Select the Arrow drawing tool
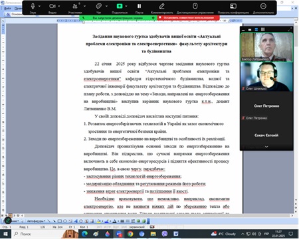The height and width of the screenshot is (239, 299). coord(54,221)
